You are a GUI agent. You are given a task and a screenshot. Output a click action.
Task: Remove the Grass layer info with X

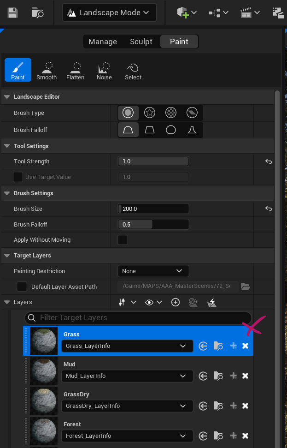tap(245, 346)
